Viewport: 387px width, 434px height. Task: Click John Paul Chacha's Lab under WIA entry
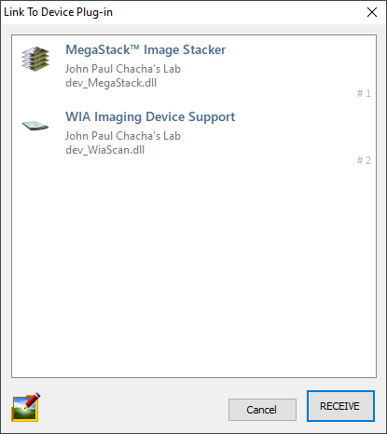click(x=123, y=136)
